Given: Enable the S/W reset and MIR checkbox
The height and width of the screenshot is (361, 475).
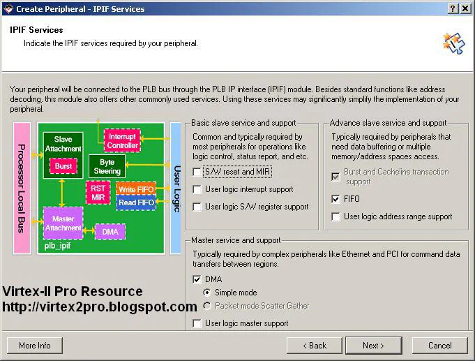Looking at the screenshot, I should pyautogui.click(x=197, y=172).
